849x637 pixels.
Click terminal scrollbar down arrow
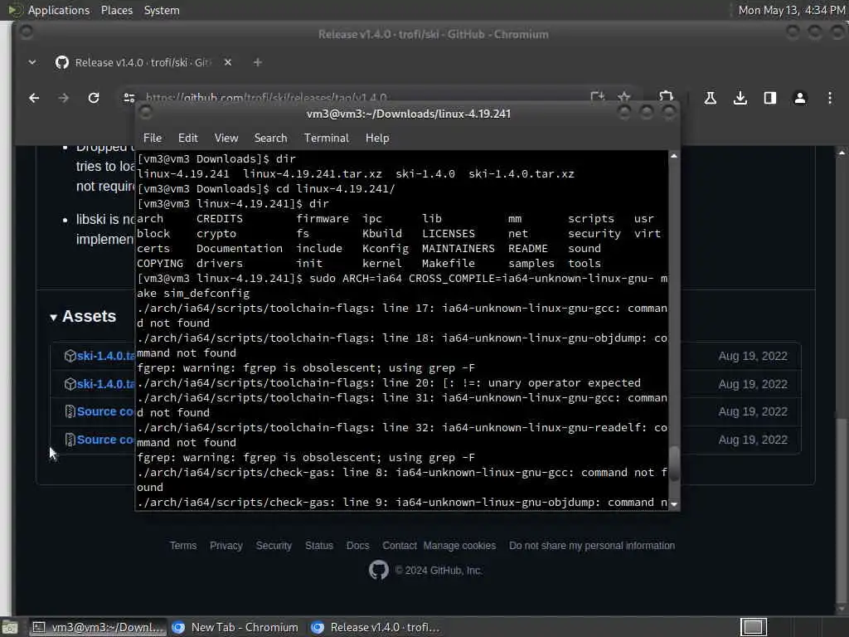[x=673, y=504]
